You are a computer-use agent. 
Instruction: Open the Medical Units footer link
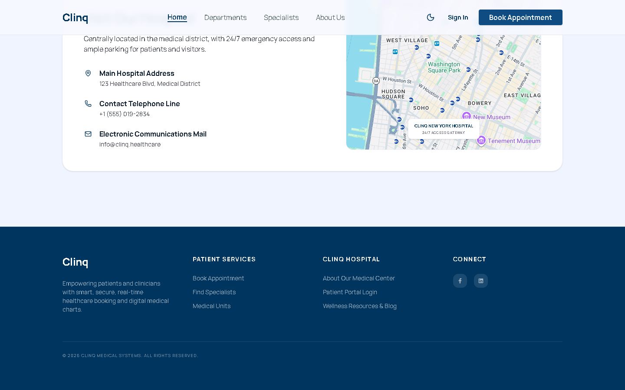point(211,306)
